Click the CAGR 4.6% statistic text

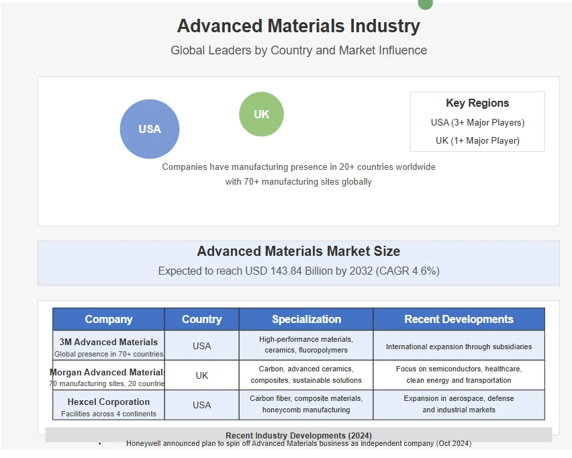298,271
